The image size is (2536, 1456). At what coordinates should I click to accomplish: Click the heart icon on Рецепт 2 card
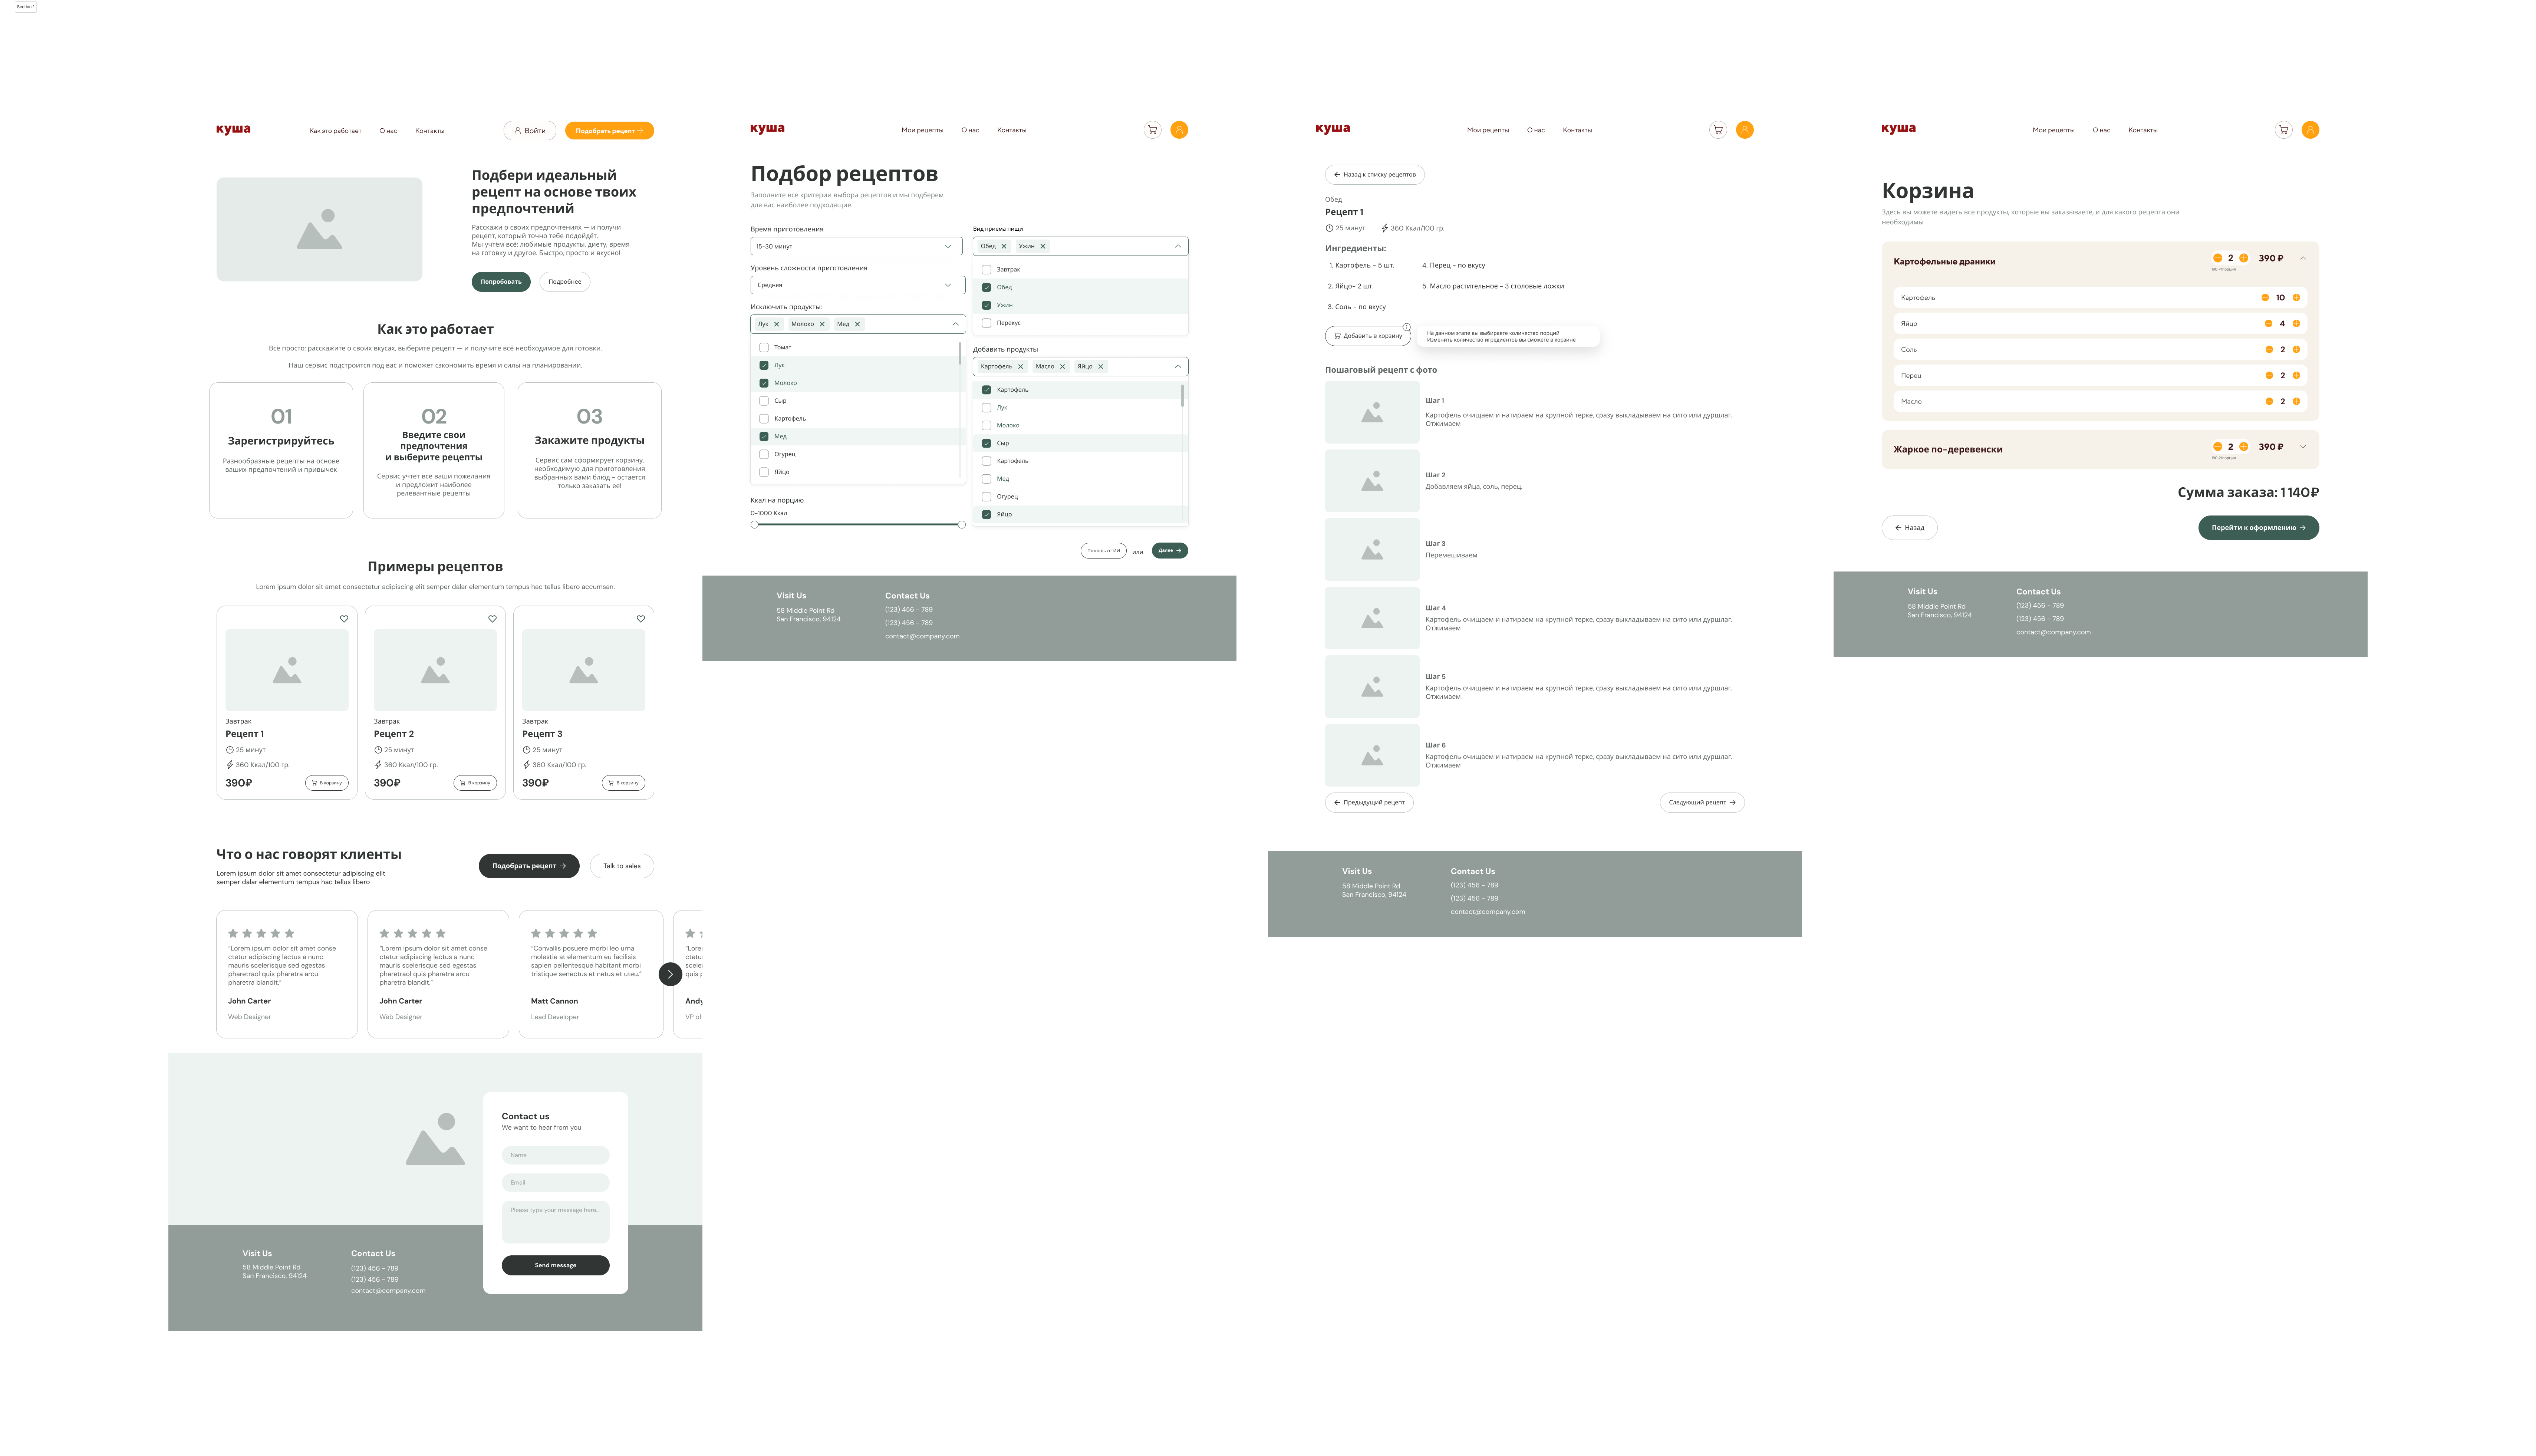pyautogui.click(x=492, y=619)
